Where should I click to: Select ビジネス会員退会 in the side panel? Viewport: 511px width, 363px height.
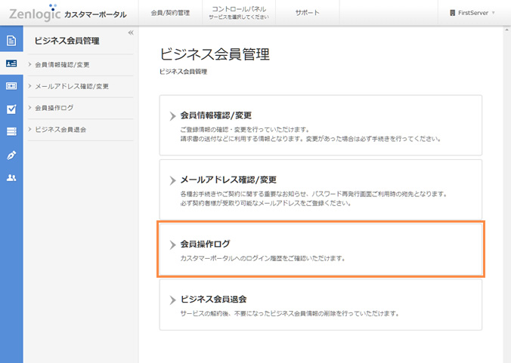[60, 129]
